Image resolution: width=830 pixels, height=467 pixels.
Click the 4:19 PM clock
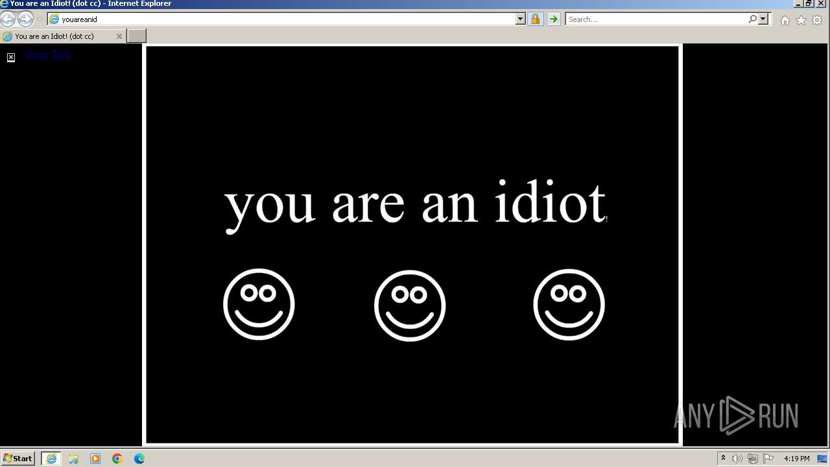[796, 459]
